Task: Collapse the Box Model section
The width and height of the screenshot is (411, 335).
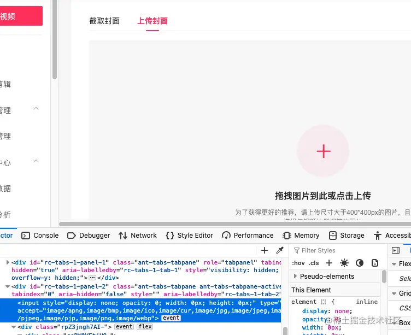Action: pos(394,323)
